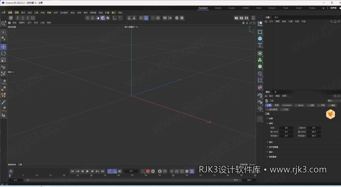Add a Light object

click(x=260, y=109)
